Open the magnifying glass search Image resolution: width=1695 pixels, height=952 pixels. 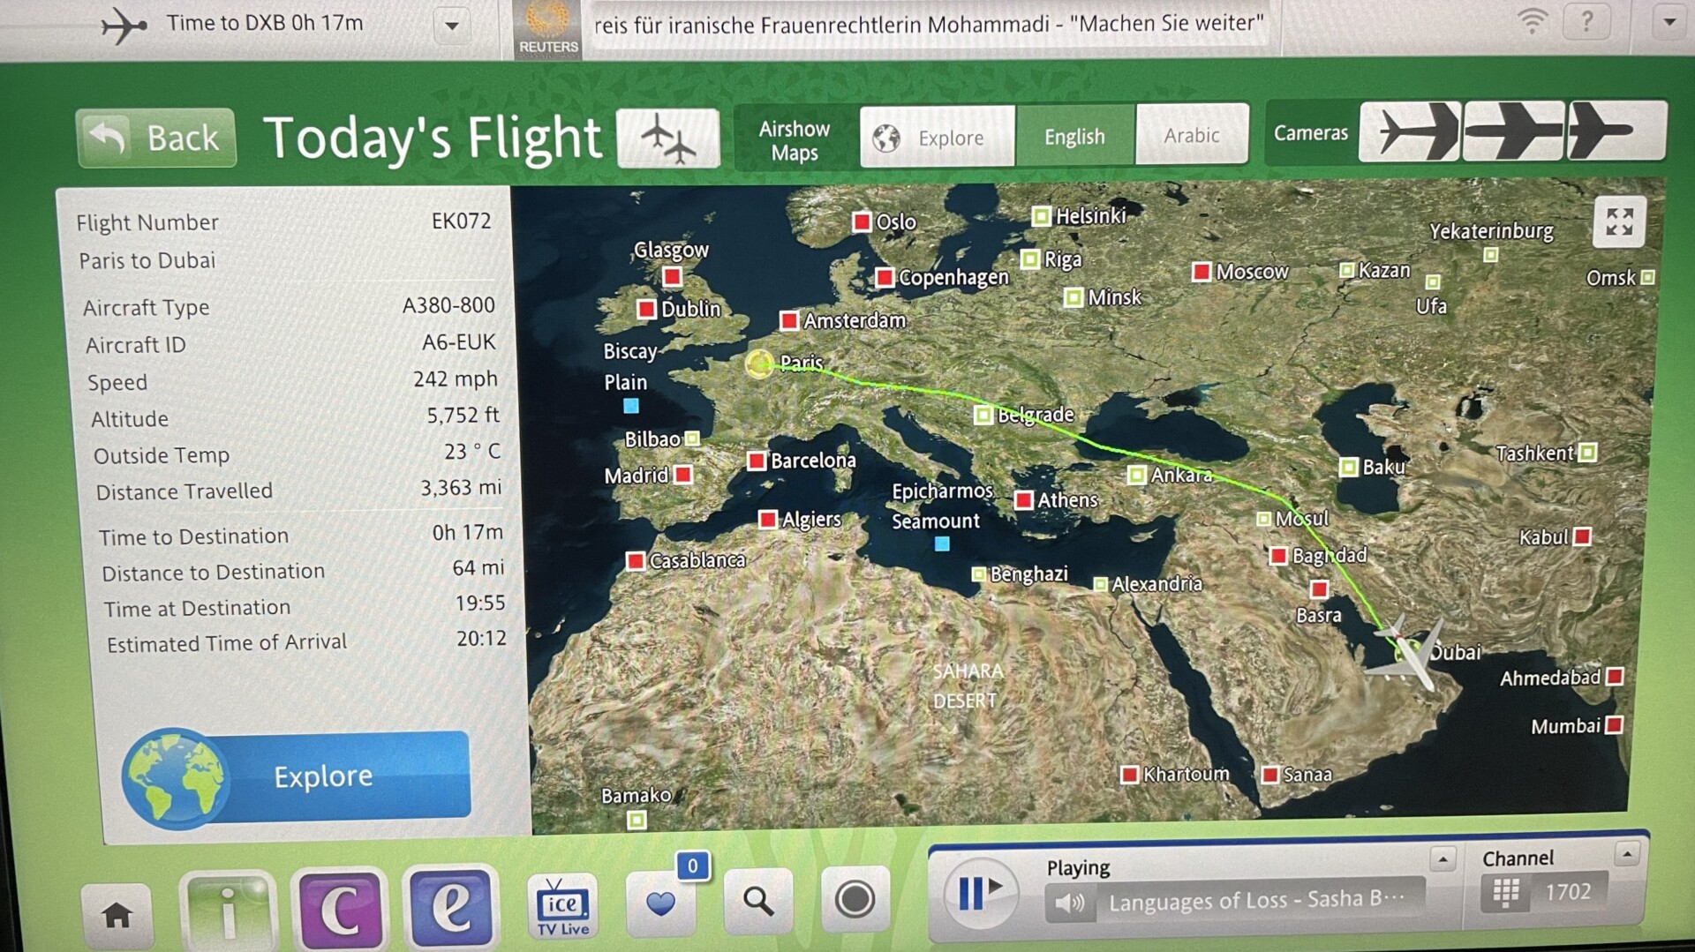[757, 901]
